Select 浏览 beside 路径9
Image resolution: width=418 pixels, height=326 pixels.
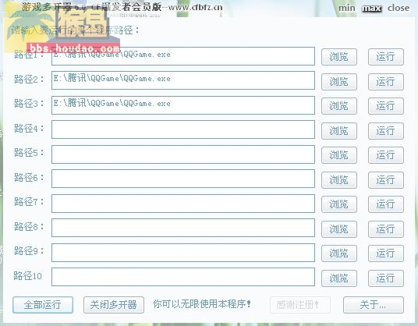click(338, 253)
